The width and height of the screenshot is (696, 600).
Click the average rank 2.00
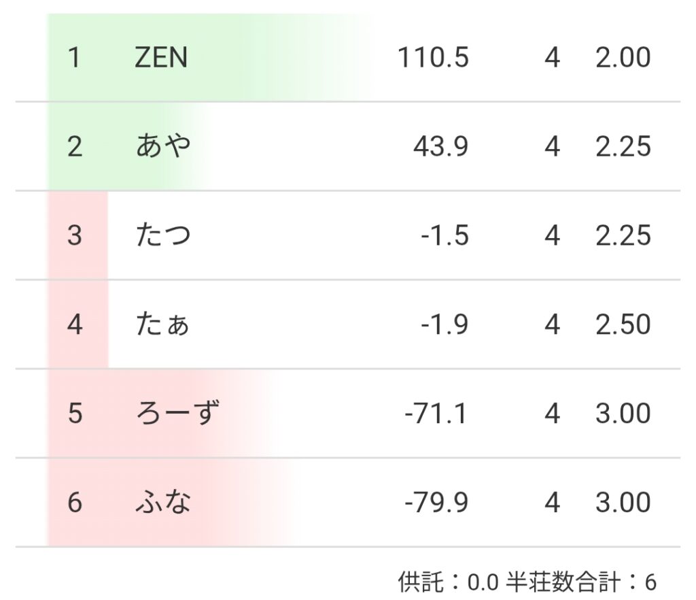[x=623, y=58]
